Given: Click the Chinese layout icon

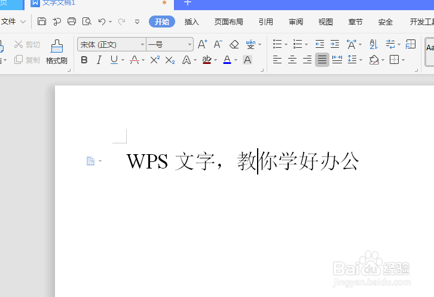Looking at the screenshot, I should tap(352, 44).
